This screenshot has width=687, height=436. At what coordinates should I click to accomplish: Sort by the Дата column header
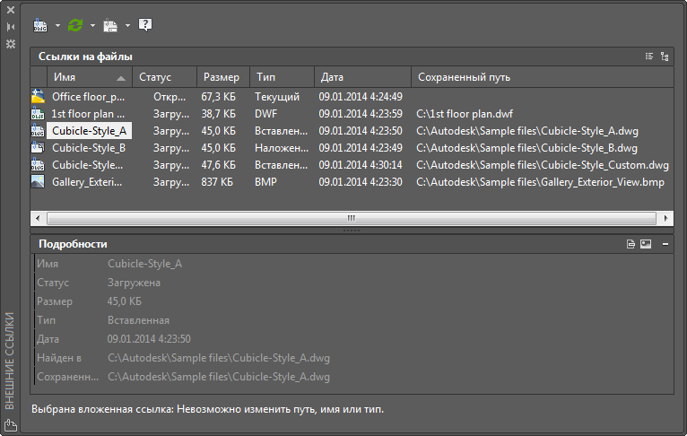click(362, 77)
